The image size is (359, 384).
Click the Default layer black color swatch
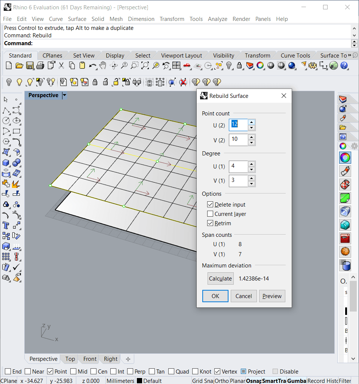(x=139, y=381)
